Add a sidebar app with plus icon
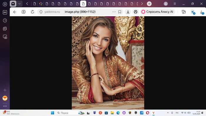The width and height of the screenshot is (206, 116). coord(5,90)
